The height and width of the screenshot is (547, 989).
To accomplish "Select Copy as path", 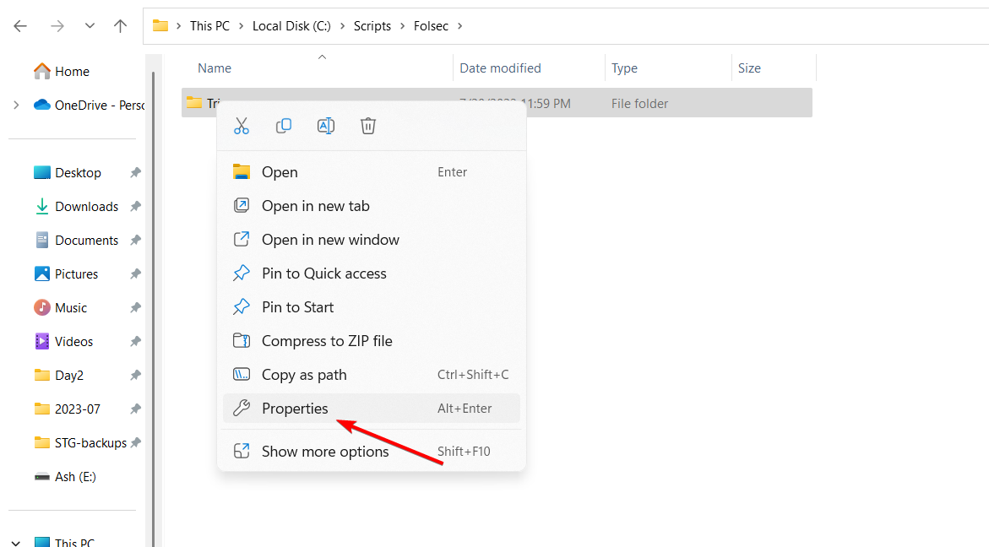I will coord(372,374).
